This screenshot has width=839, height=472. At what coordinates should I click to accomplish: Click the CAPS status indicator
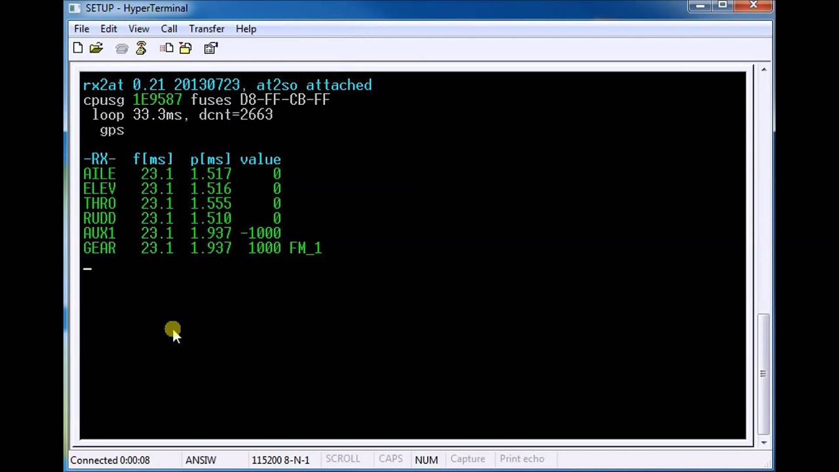click(391, 460)
